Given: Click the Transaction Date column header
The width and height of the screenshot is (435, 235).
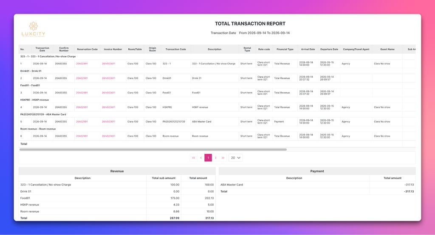Looking at the screenshot, I should coord(42,49).
